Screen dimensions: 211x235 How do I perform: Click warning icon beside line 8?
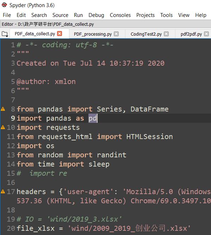(x=3, y=109)
